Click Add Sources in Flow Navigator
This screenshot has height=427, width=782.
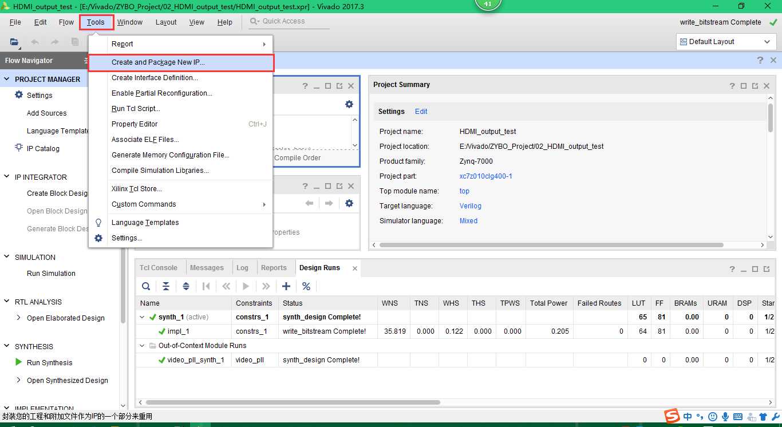tap(46, 113)
